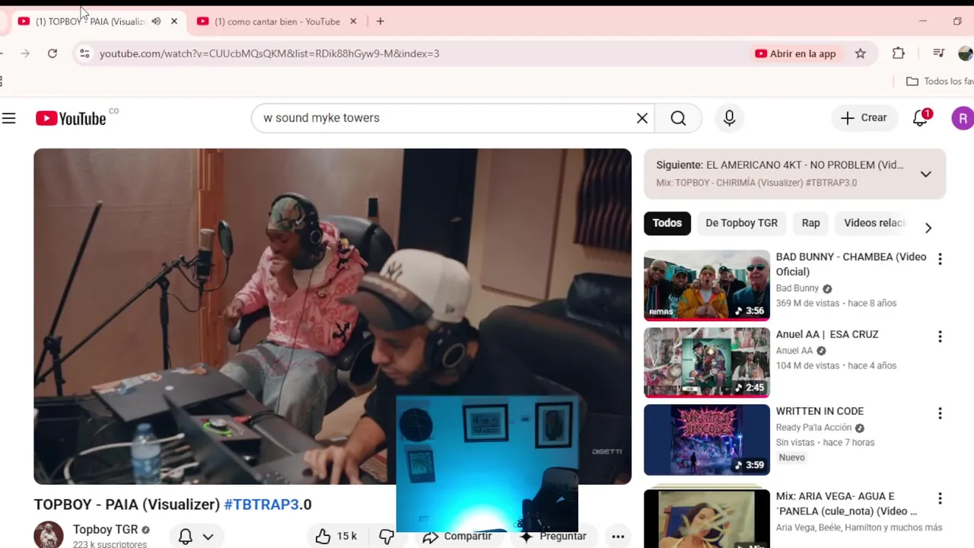974x548 pixels.
Task: Open the purple R account avatar
Action: [963, 118]
